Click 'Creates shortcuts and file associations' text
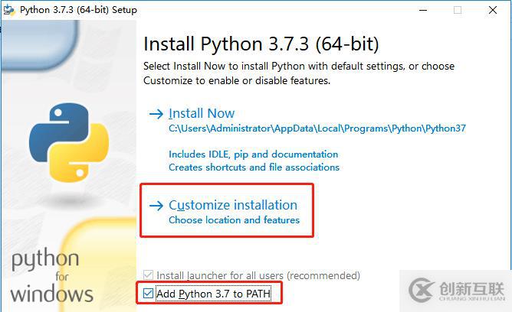This screenshot has height=312, width=512. (x=254, y=167)
